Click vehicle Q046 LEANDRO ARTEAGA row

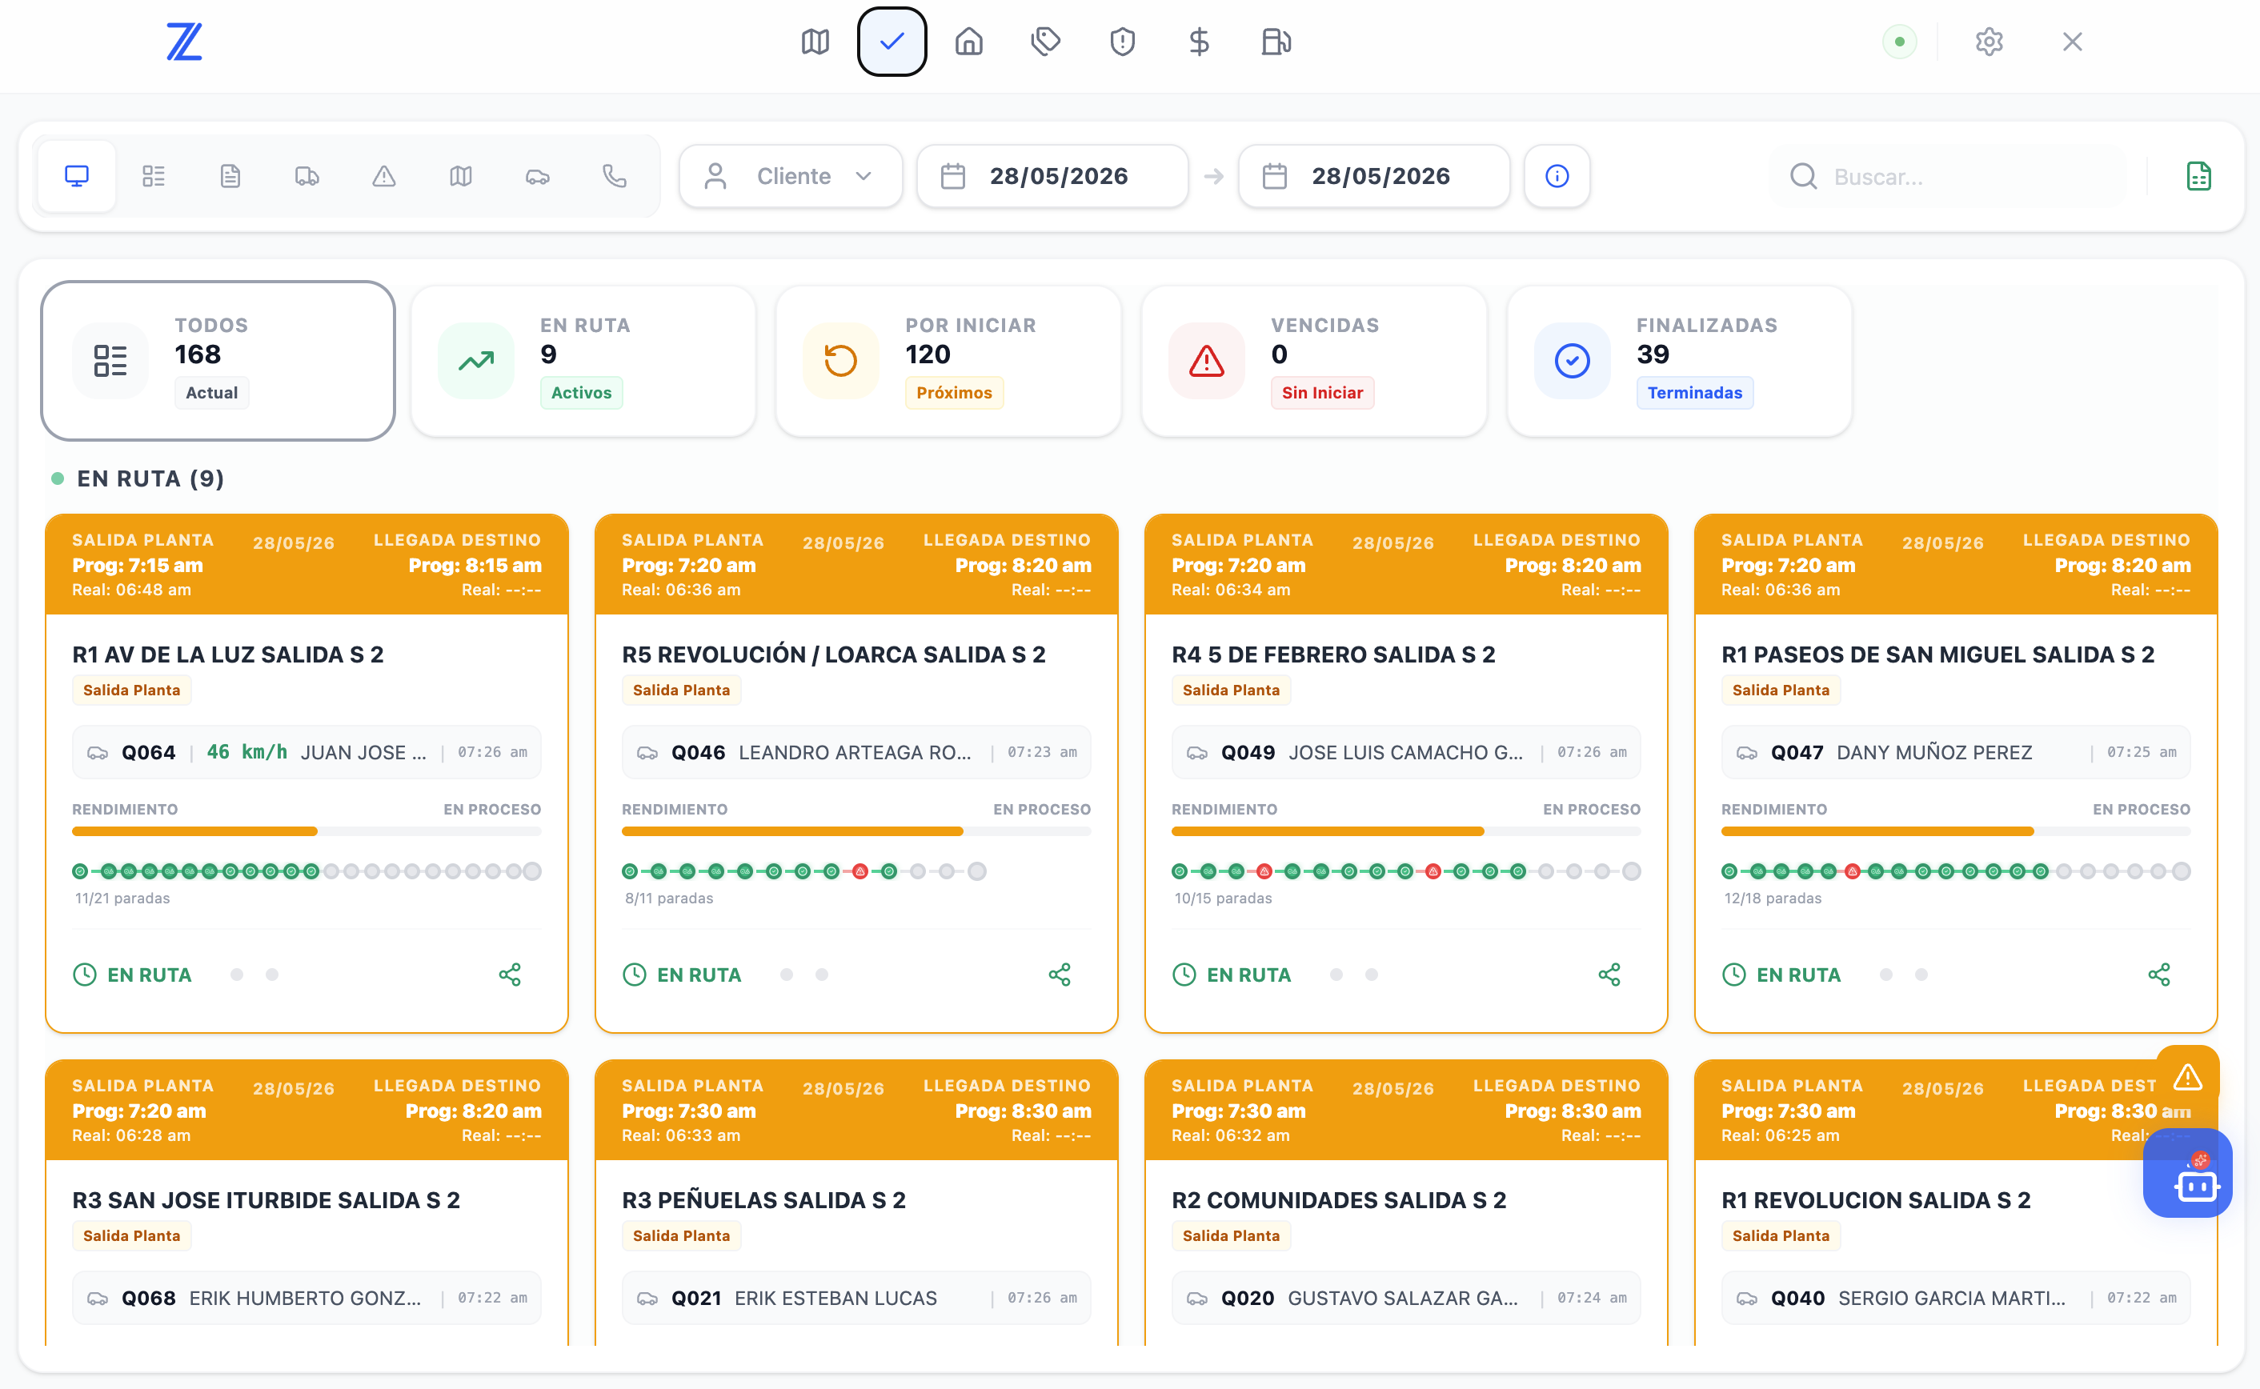(856, 752)
